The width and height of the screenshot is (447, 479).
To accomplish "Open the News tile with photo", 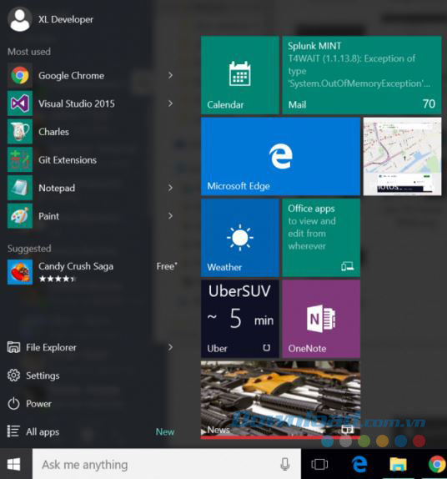I will (x=280, y=400).
